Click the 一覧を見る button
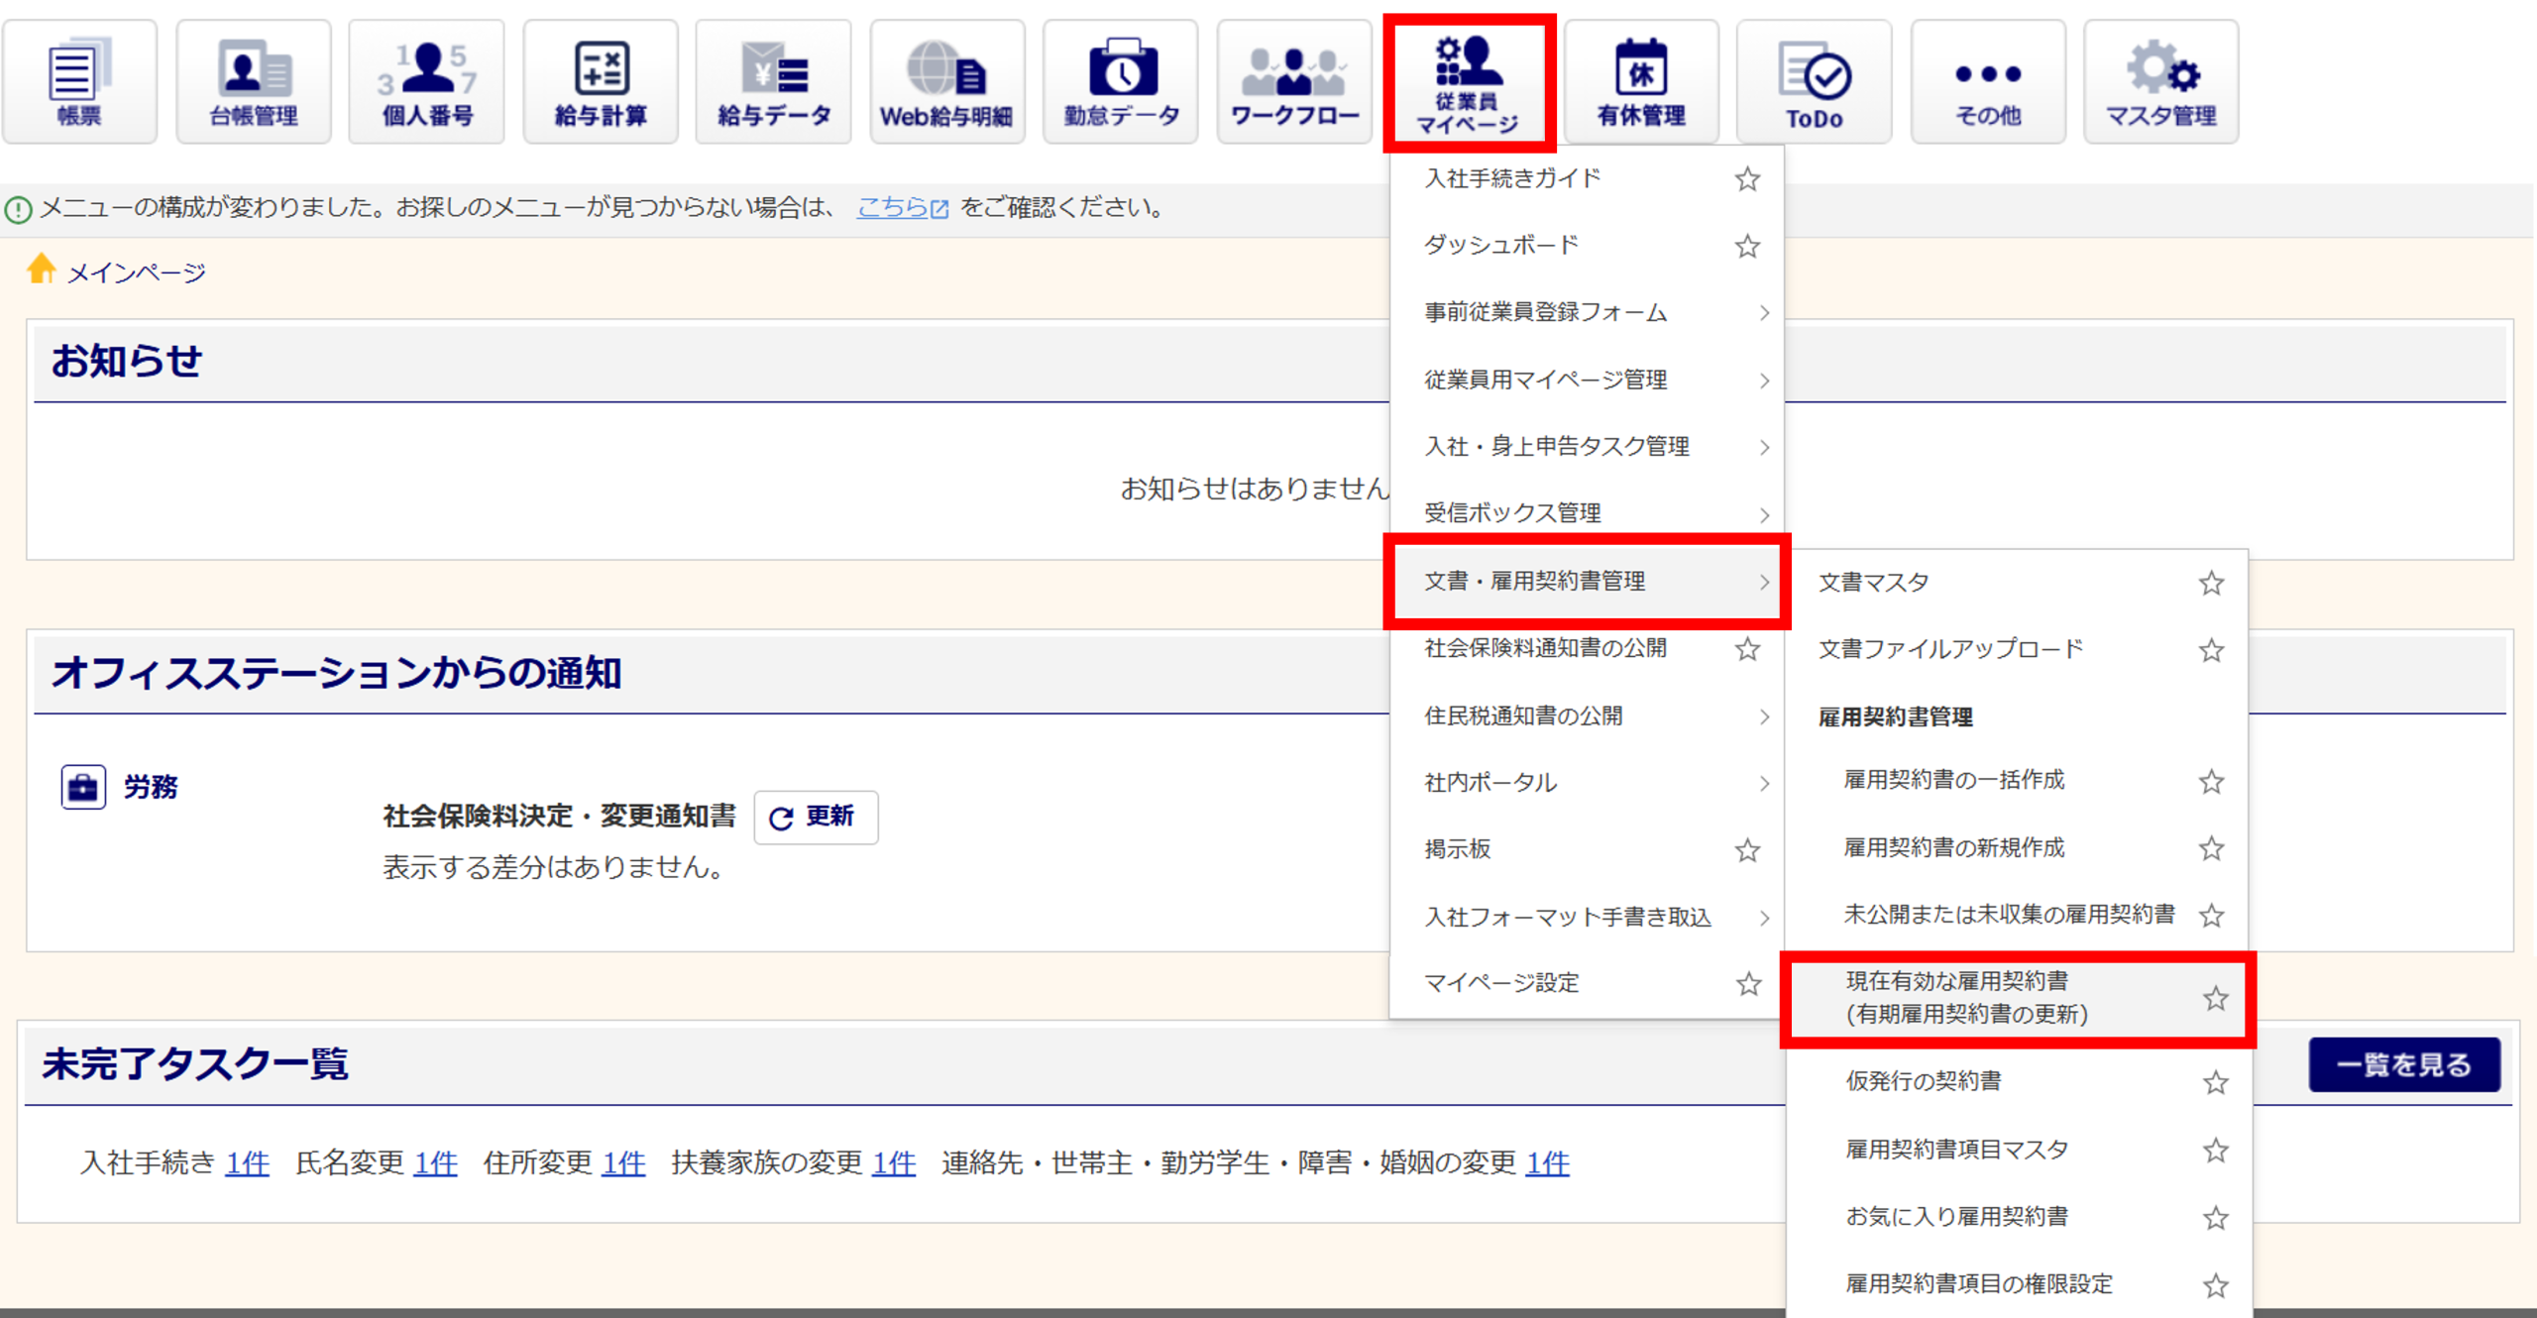2537x1318 pixels. coord(2403,1064)
